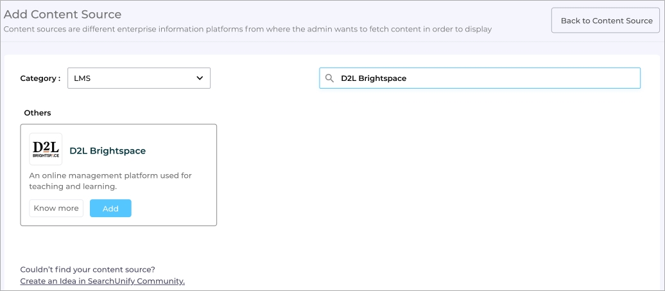Click the Couldn't find your content source text
665x291 pixels.
tap(87, 269)
